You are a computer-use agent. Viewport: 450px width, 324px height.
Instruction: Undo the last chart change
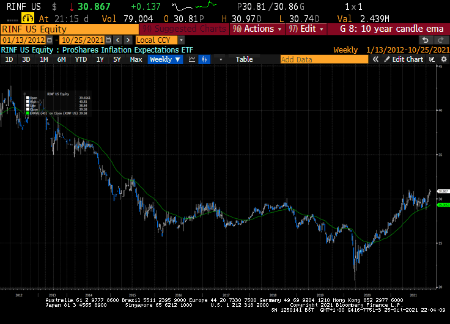[426, 40]
